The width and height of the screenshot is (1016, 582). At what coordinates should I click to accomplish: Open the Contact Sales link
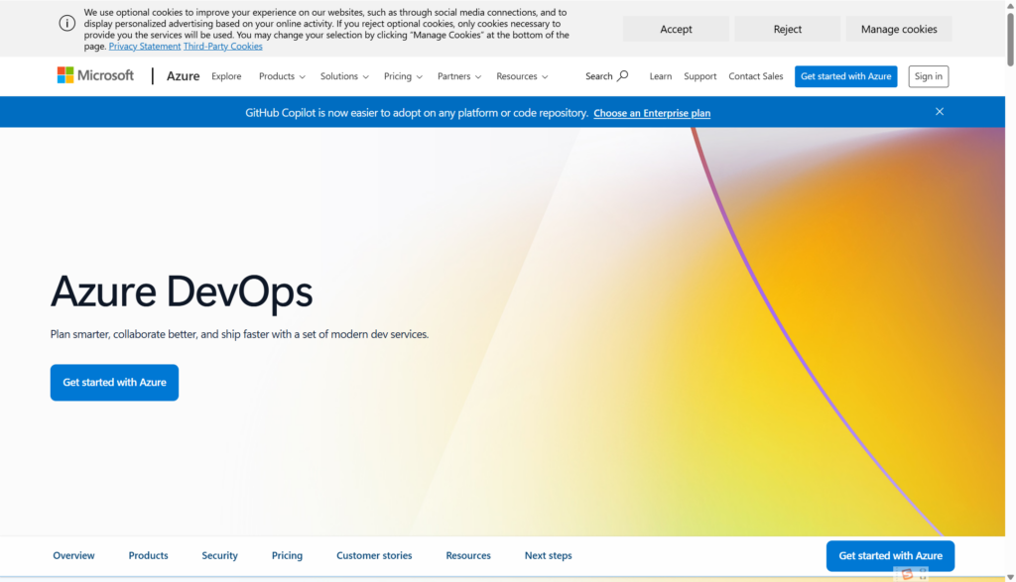(x=755, y=75)
